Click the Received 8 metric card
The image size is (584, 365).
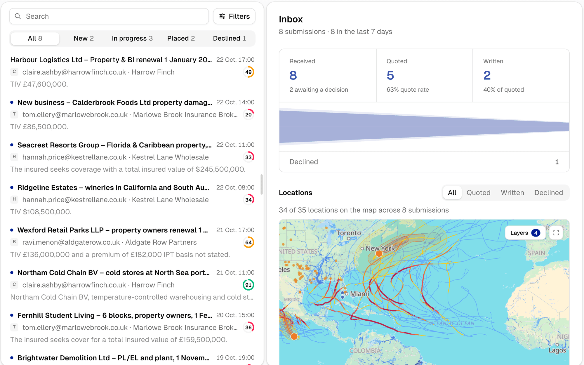click(x=328, y=76)
